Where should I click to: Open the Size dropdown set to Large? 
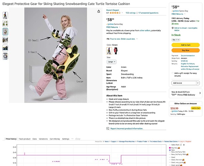(x=111, y=62)
